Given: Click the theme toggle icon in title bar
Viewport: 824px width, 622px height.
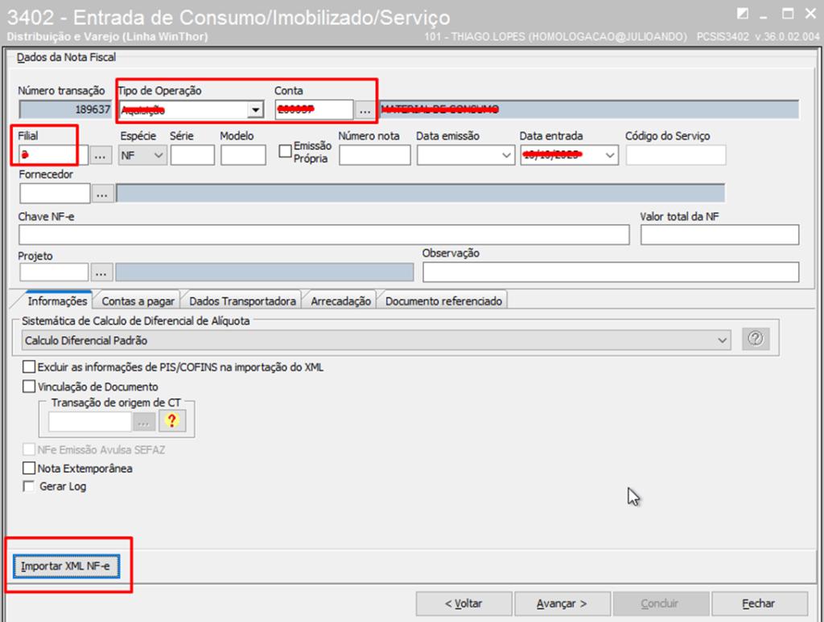Looking at the screenshot, I should [742, 14].
